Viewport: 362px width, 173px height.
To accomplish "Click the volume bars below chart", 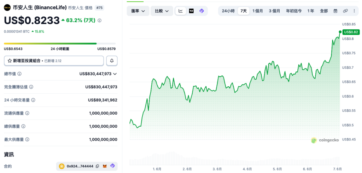I will [x=235, y=158].
